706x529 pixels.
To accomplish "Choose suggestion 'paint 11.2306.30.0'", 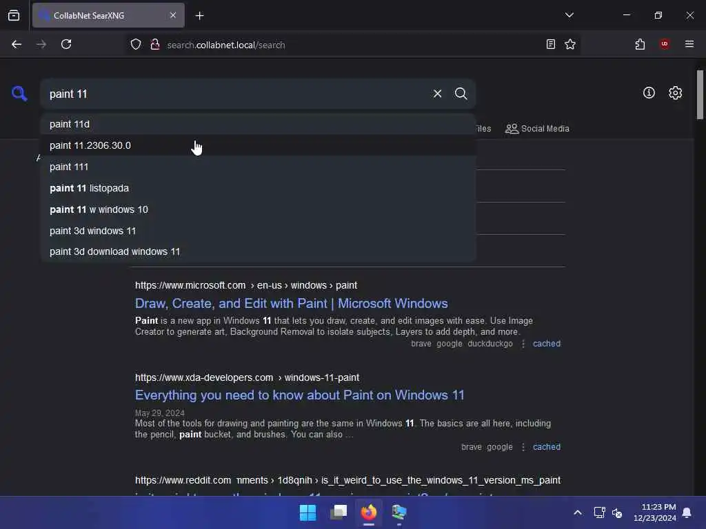I will 259,145.
